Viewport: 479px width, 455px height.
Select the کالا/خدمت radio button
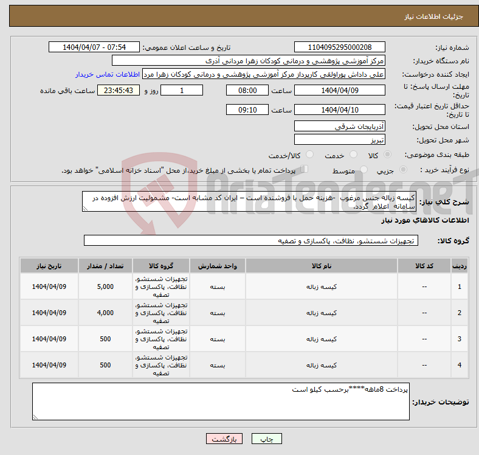[x=310, y=155]
